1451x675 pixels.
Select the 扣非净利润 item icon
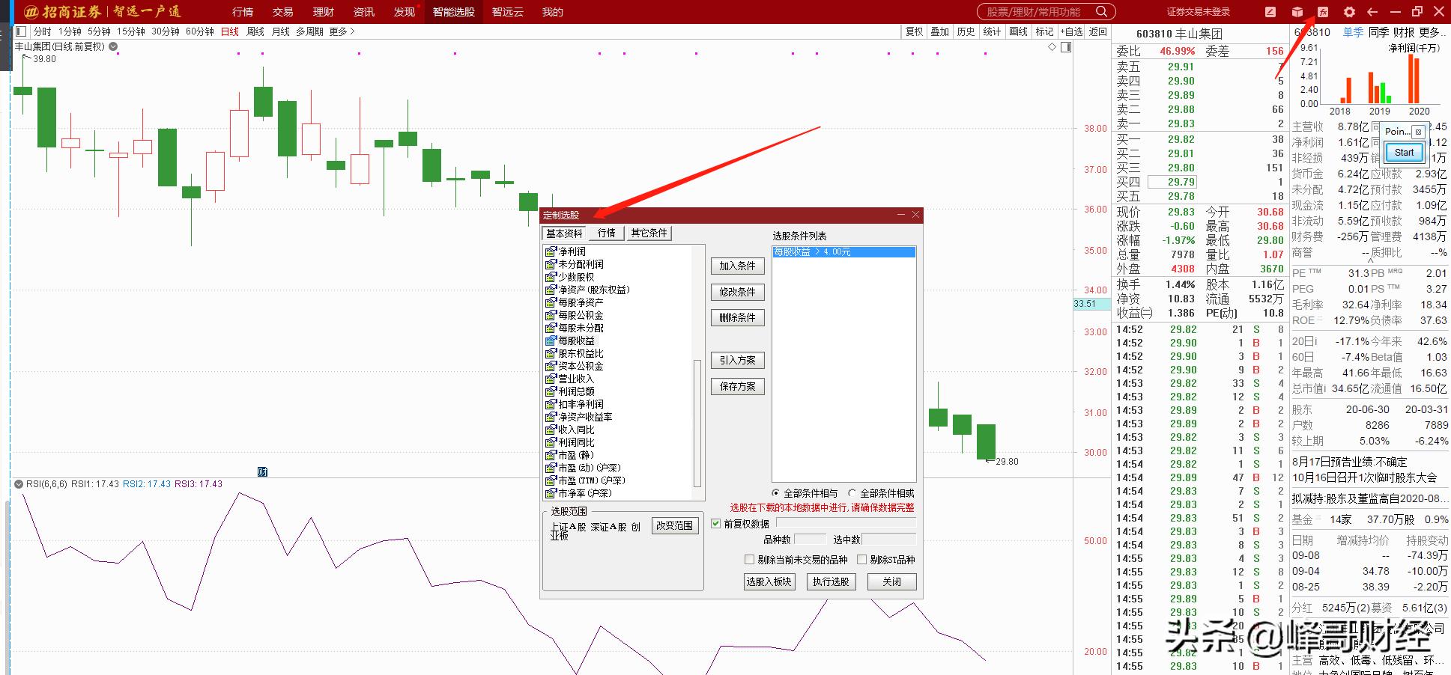[551, 404]
